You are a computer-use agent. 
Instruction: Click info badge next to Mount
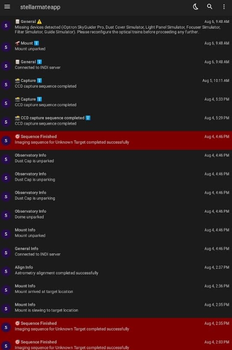point(36,43)
